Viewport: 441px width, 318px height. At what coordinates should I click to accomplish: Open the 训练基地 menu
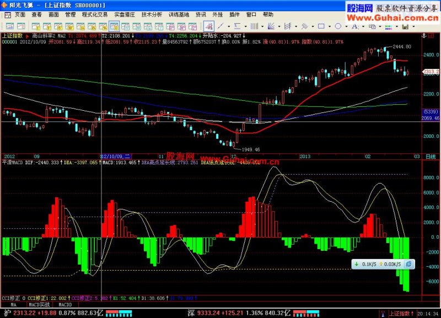(179, 15)
